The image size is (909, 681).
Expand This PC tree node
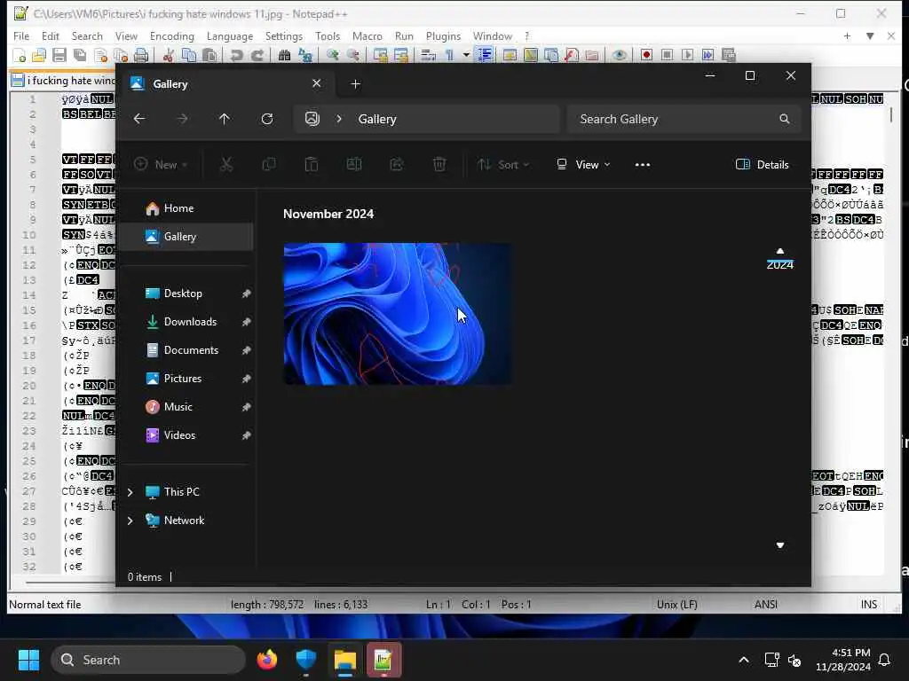pos(130,492)
